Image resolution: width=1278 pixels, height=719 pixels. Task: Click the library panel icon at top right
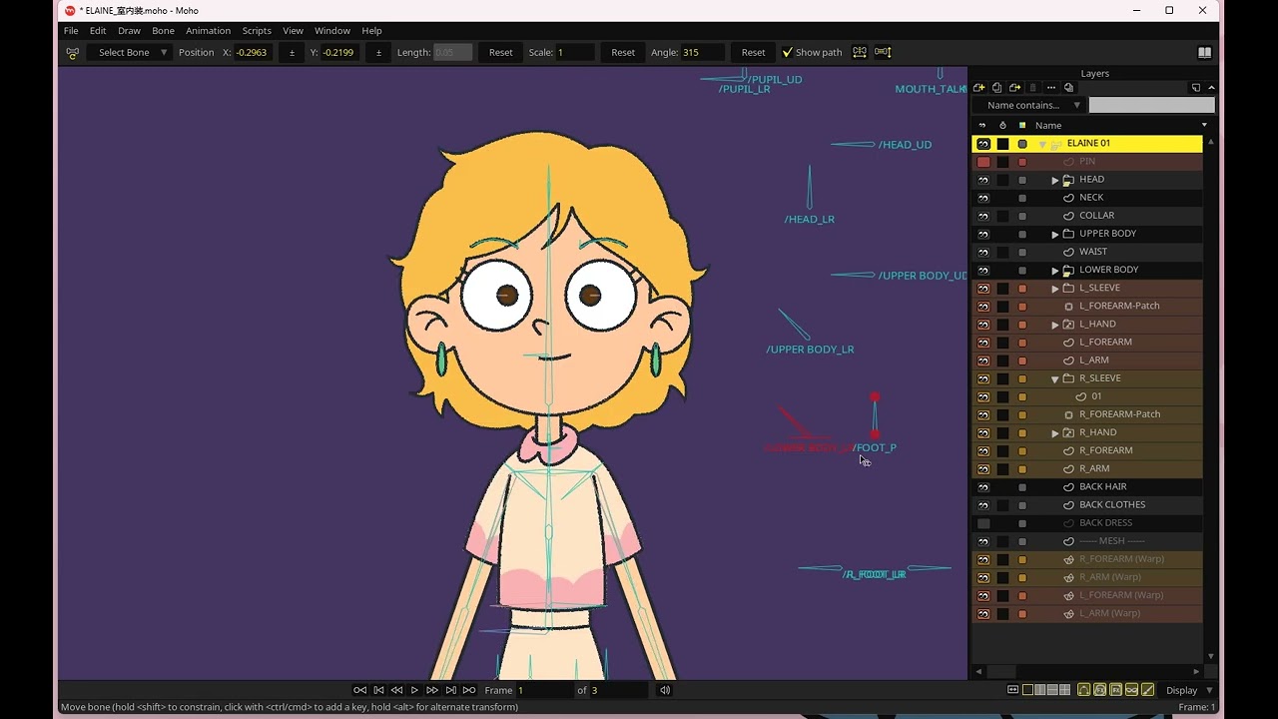(x=1205, y=52)
